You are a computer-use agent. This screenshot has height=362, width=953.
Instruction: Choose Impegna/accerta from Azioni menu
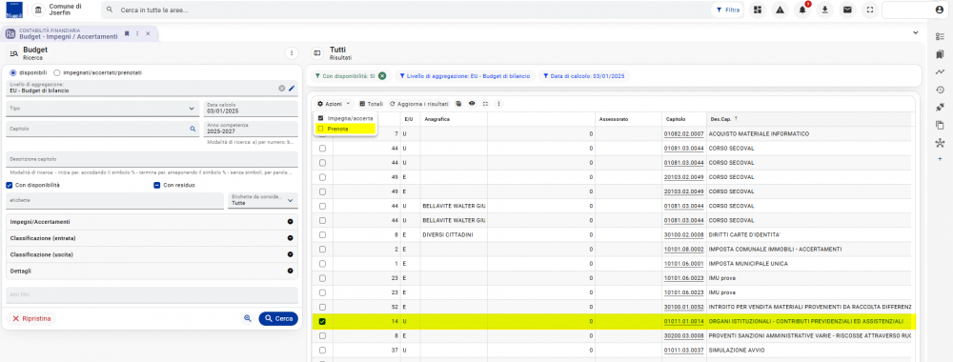click(345, 118)
